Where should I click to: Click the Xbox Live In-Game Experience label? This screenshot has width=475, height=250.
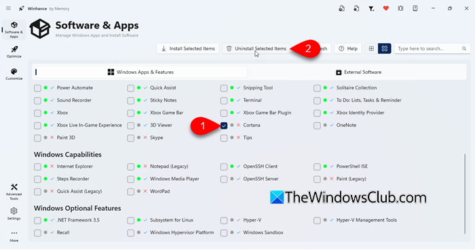(x=89, y=125)
